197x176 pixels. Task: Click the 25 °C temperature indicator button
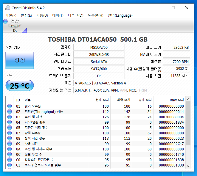coord(20,86)
